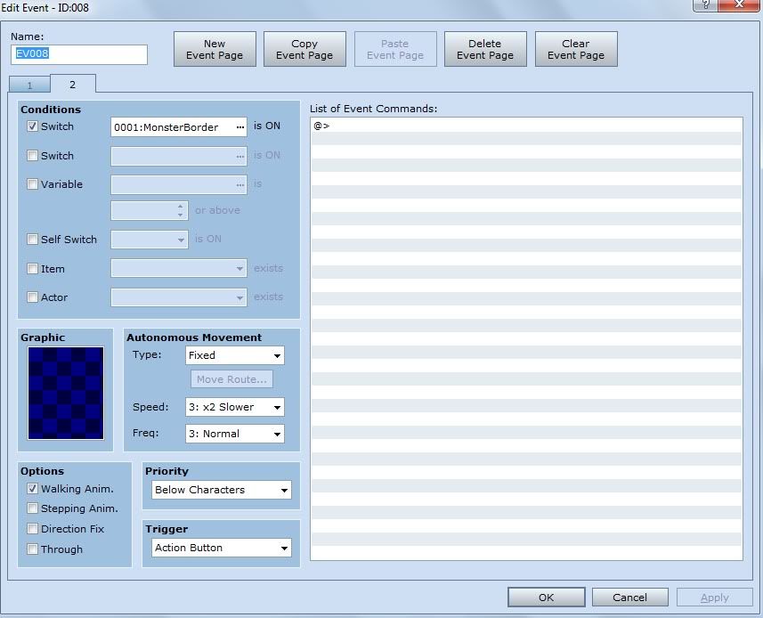Enable the Self Switch condition checkbox

[x=33, y=240]
